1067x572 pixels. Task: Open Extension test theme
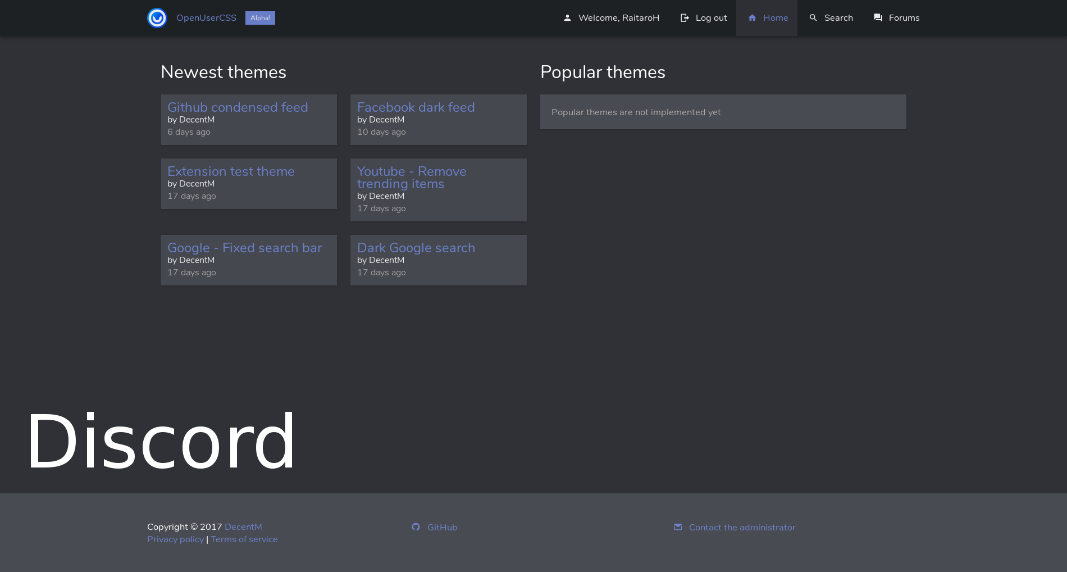(231, 171)
